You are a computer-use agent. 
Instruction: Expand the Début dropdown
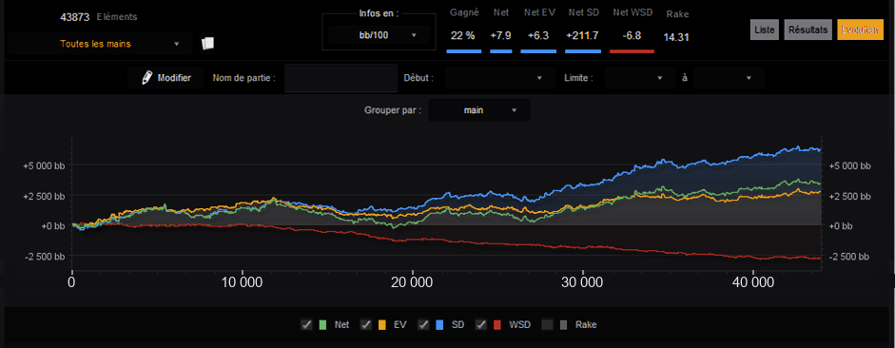tap(500, 78)
